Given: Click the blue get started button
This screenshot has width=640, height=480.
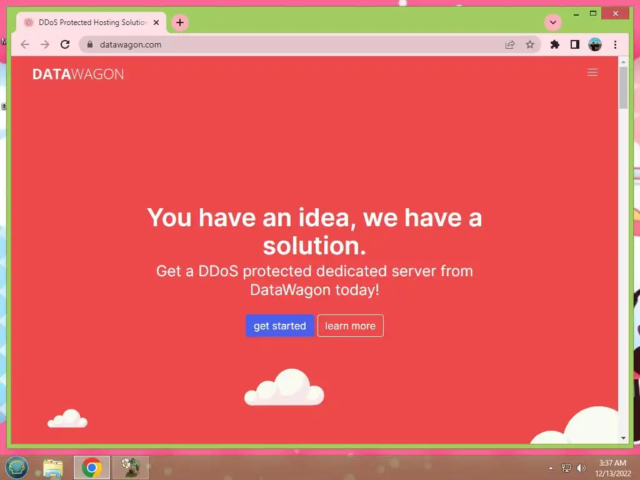Looking at the screenshot, I should coord(279,326).
